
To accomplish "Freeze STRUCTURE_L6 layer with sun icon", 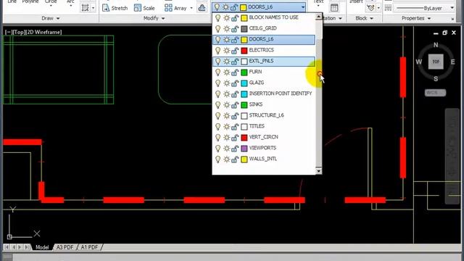I will [226, 116].
